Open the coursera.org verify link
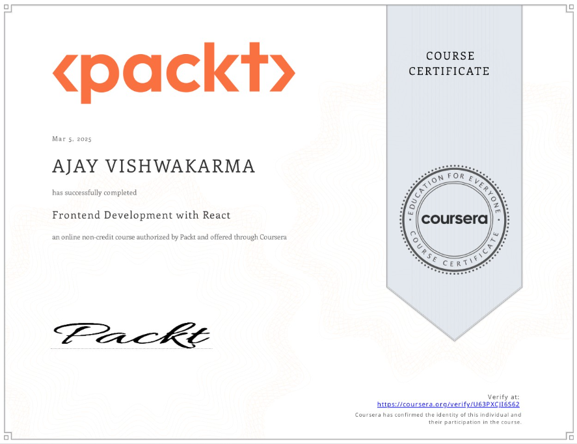Screen dimensions: 577x444 pyautogui.click(x=448, y=404)
